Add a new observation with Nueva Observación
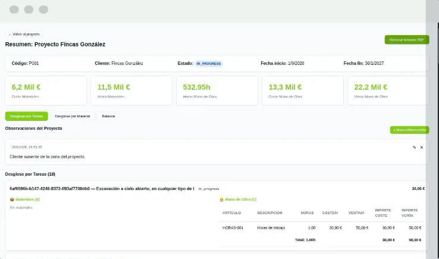This screenshot has width=439, height=259. (x=409, y=130)
